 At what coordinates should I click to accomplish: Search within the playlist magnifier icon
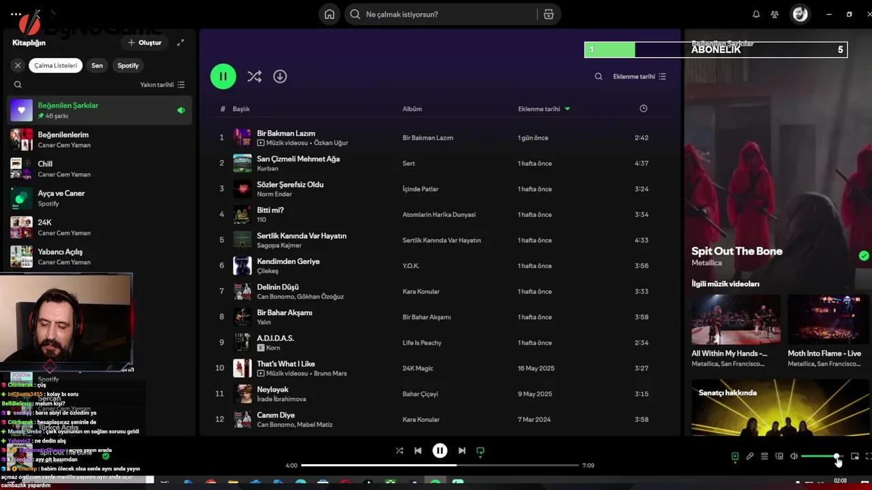pyautogui.click(x=598, y=76)
